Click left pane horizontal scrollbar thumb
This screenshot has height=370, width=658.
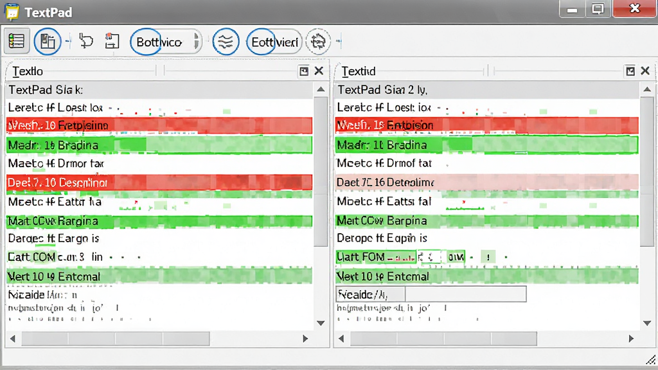click(116, 339)
